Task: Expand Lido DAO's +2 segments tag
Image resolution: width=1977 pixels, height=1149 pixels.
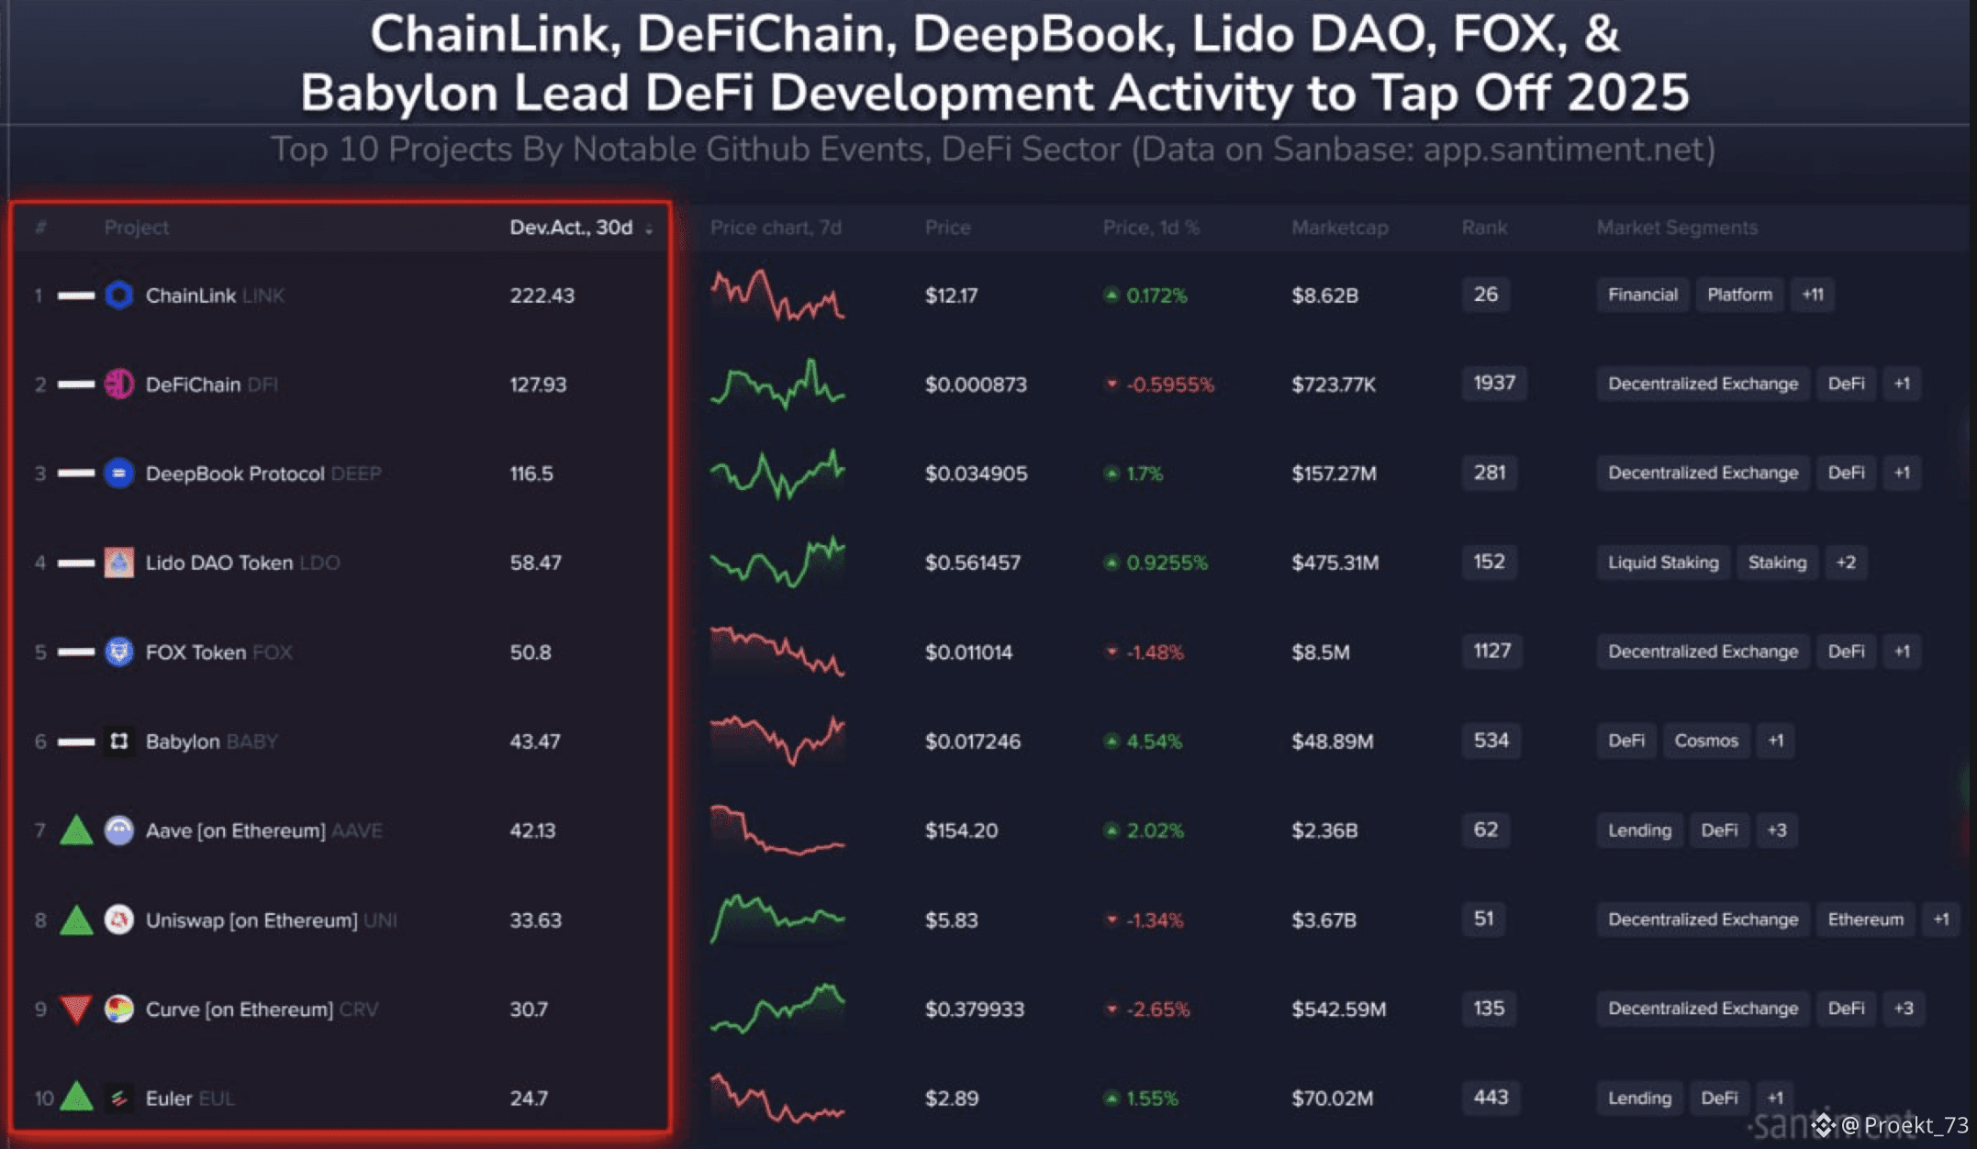Action: [1846, 563]
